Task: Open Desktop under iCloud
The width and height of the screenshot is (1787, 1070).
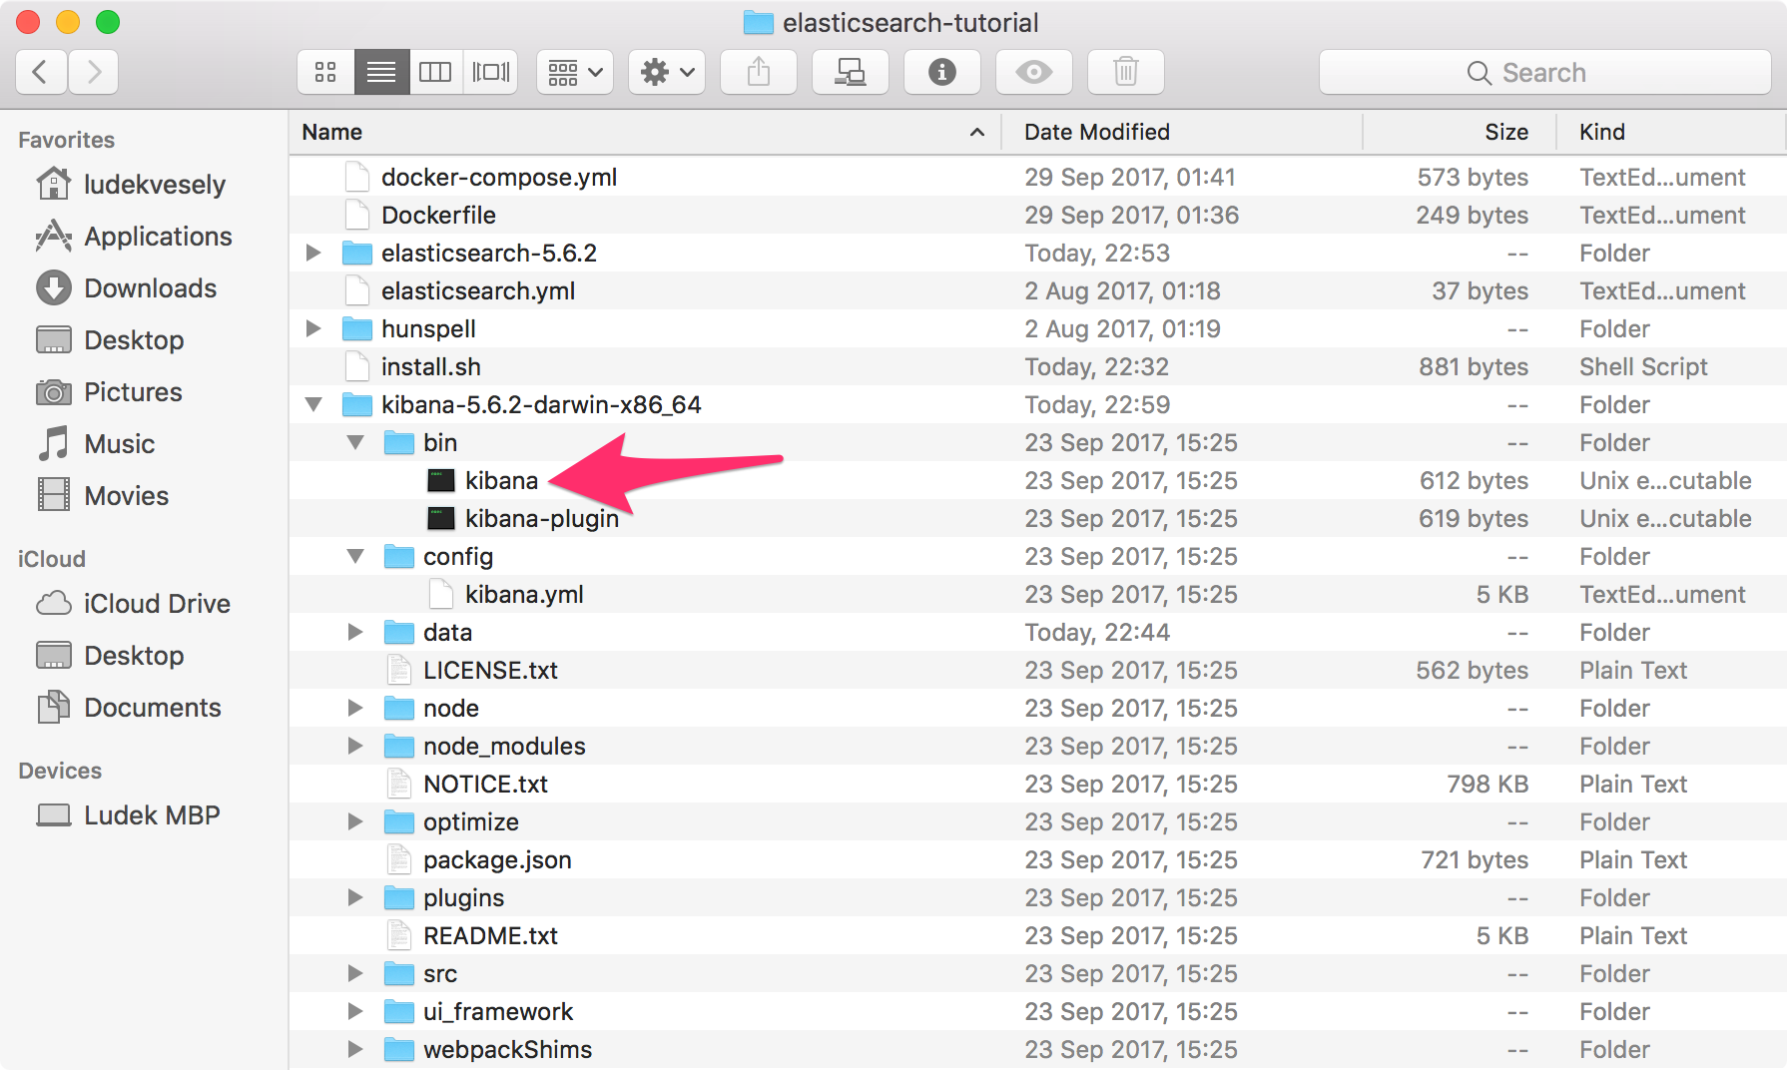Action: point(110,656)
